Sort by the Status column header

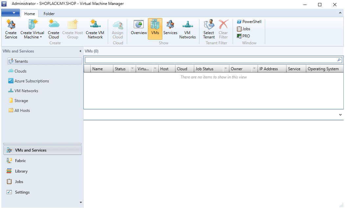tap(122, 69)
